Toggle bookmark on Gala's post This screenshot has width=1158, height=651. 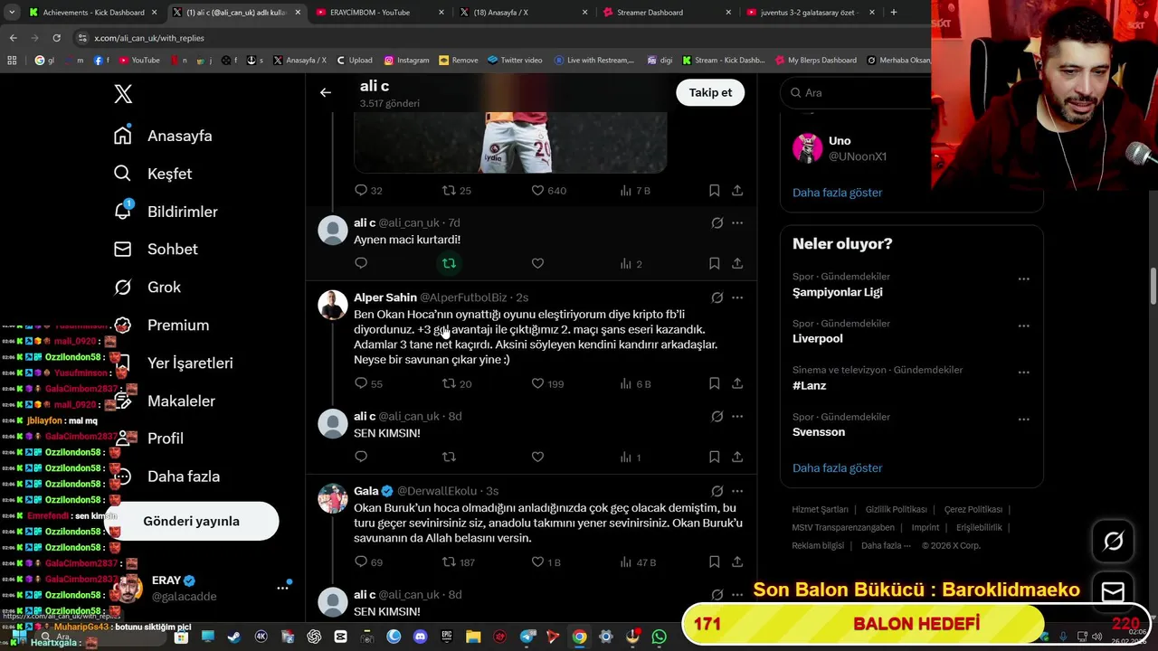(x=714, y=562)
